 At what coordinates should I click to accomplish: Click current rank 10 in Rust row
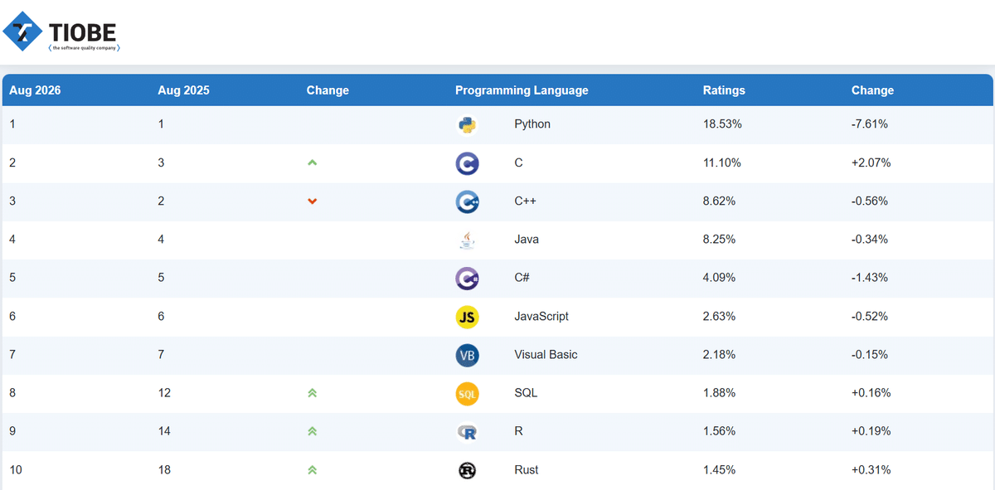pos(16,470)
